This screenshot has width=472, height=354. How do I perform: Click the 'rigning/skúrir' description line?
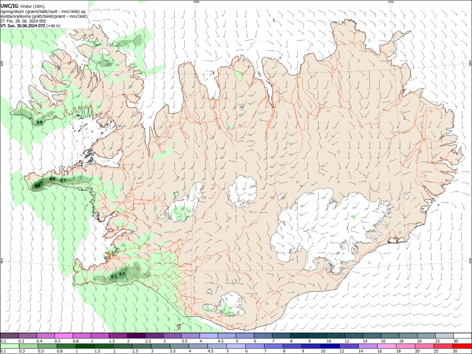[x=43, y=11]
